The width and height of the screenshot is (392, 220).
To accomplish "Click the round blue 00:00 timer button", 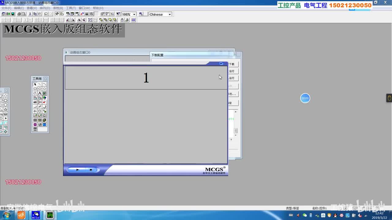I will point(305,98).
